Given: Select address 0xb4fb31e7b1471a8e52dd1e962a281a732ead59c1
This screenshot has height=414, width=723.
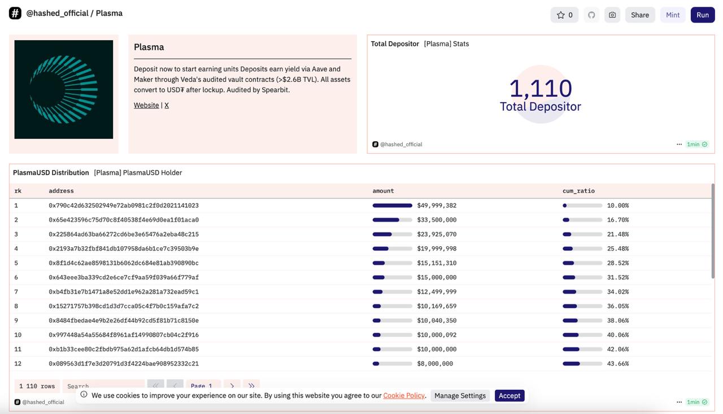Looking at the screenshot, I should [124, 292].
